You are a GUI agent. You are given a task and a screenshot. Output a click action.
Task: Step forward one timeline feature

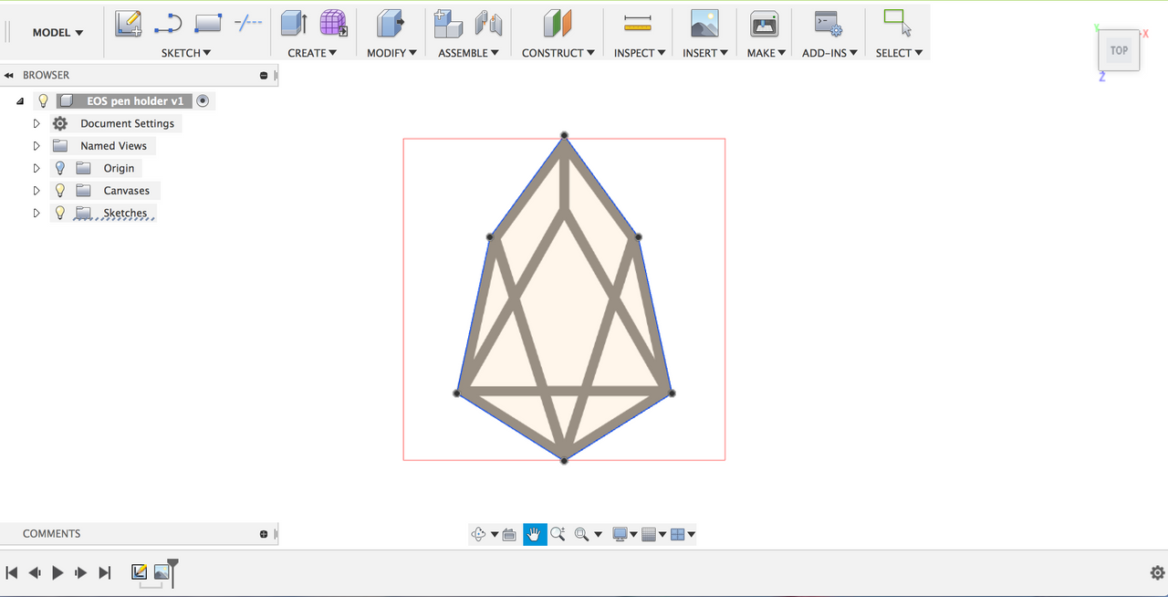tap(81, 572)
